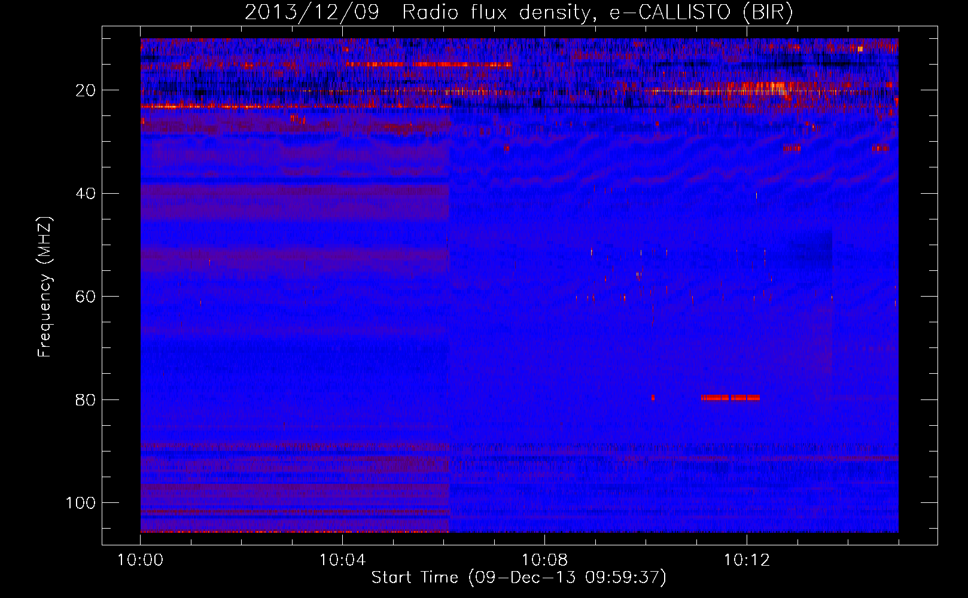Click the 10:12 time tick label
Image resolution: width=968 pixels, height=598 pixels.
747,560
